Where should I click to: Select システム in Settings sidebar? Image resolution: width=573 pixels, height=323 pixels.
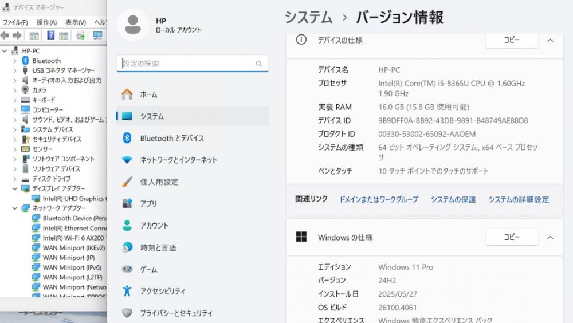pyautogui.click(x=193, y=116)
